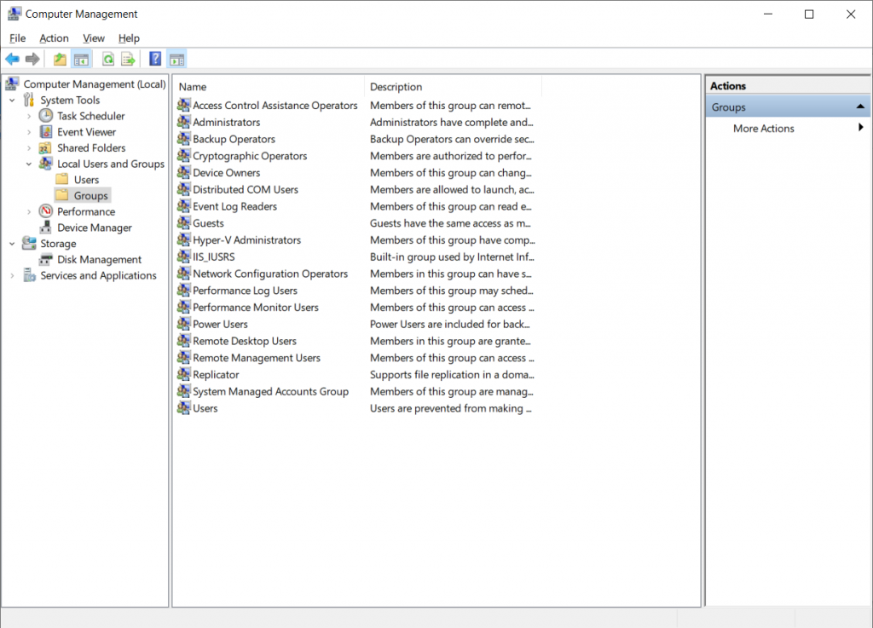Click the Storage icon in the tree
Image resolution: width=873 pixels, height=628 pixels.
tap(29, 243)
